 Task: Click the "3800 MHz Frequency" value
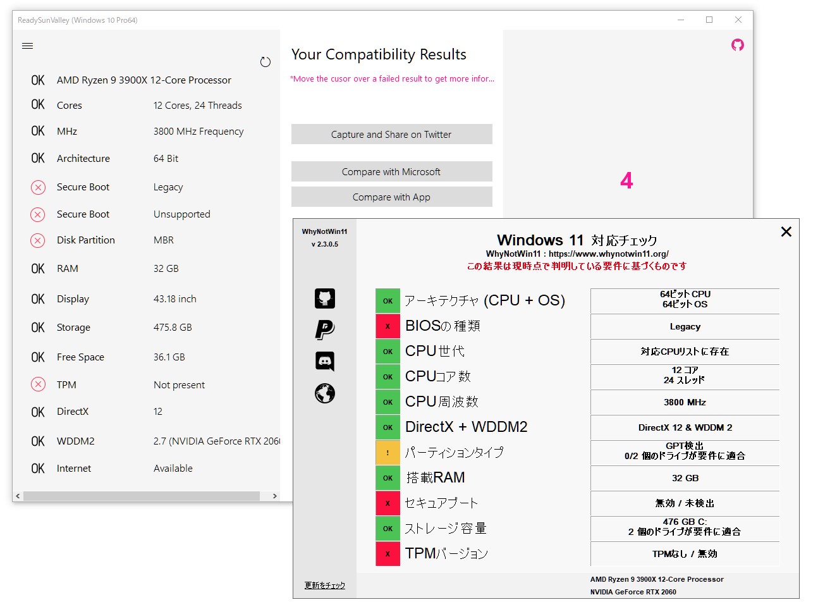click(198, 132)
